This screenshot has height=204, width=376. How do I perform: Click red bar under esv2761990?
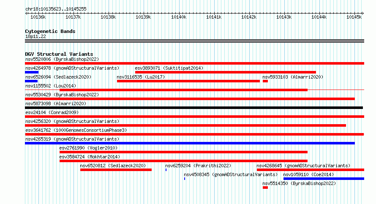pyautogui.click(x=183, y=152)
